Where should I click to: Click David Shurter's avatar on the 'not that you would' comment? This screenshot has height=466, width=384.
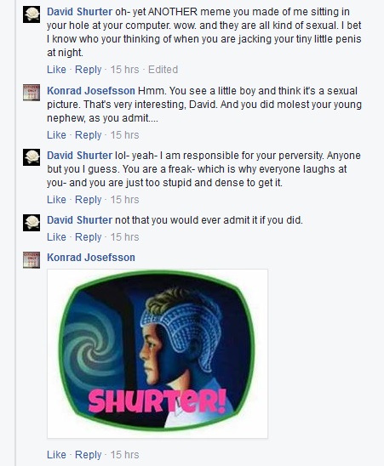[x=32, y=222]
